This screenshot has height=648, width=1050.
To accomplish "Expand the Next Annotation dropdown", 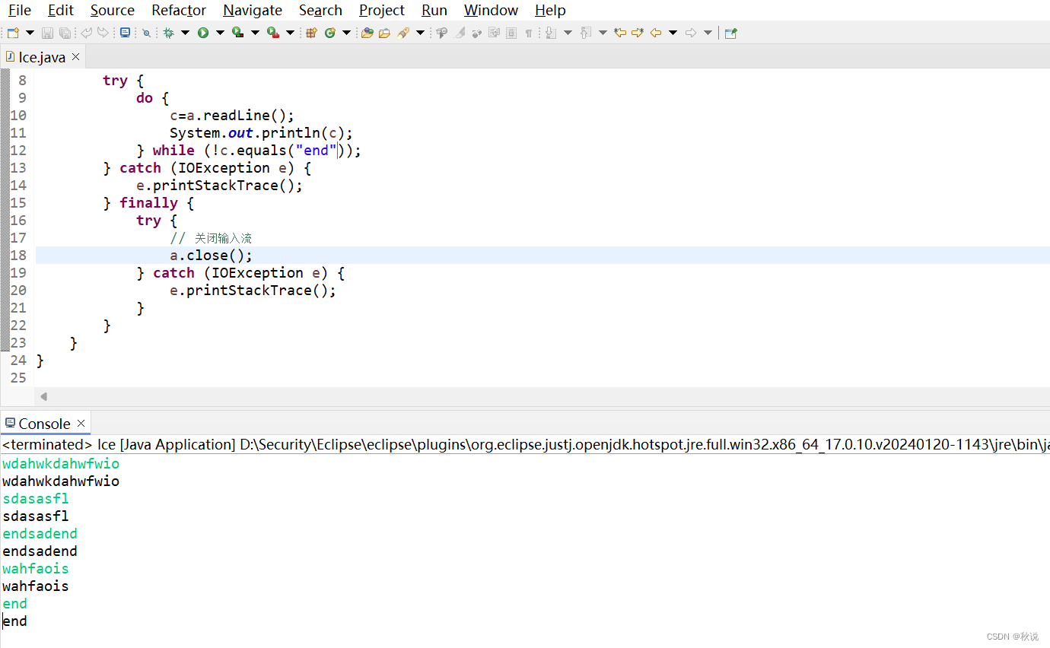I will point(568,33).
